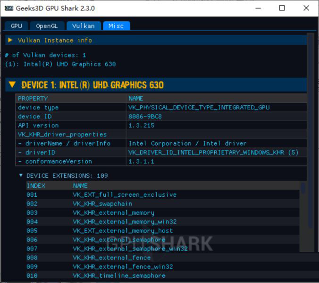
Task: Select conformance version value 1.3.1.1
Action: 141,161
